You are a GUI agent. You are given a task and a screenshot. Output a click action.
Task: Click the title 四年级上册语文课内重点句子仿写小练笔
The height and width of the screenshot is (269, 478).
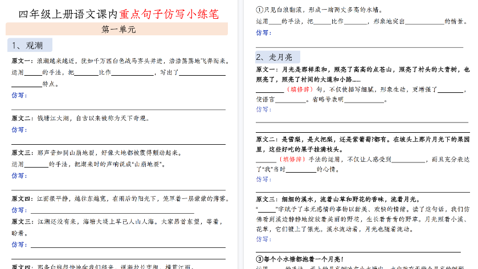[119, 14]
